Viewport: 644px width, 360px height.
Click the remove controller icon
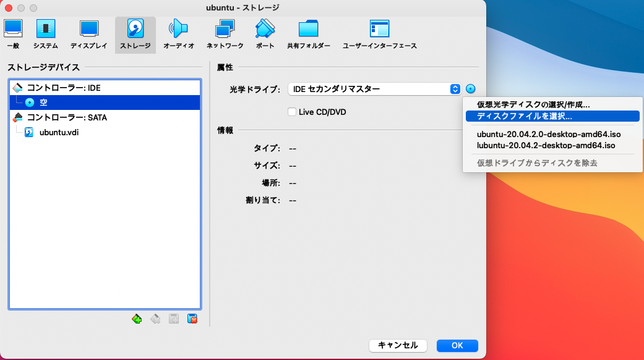(x=155, y=319)
